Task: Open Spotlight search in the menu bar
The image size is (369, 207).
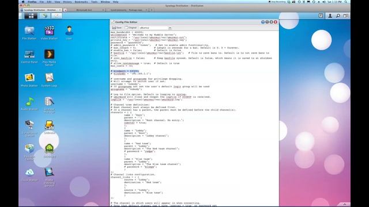Action: pyautogui.click(x=346, y=2)
